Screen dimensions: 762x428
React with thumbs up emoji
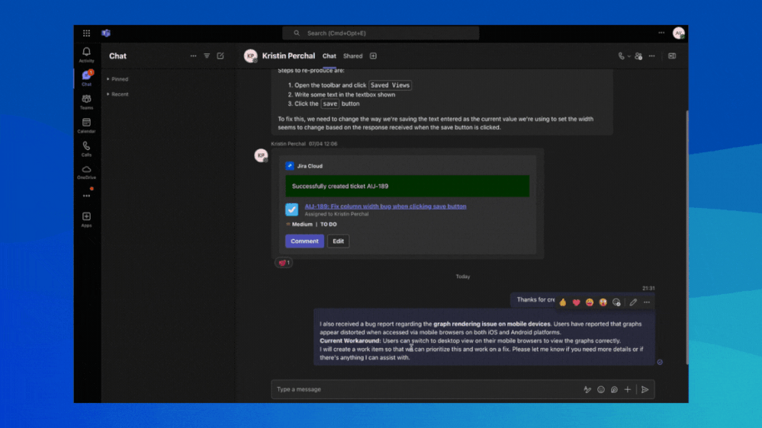point(563,302)
